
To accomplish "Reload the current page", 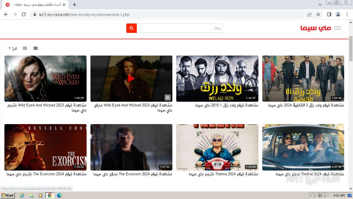I will pyautogui.click(x=24, y=14).
